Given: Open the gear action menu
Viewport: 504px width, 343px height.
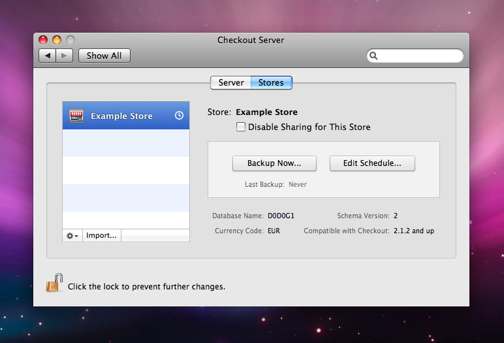Looking at the screenshot, I should click(72, 236).
